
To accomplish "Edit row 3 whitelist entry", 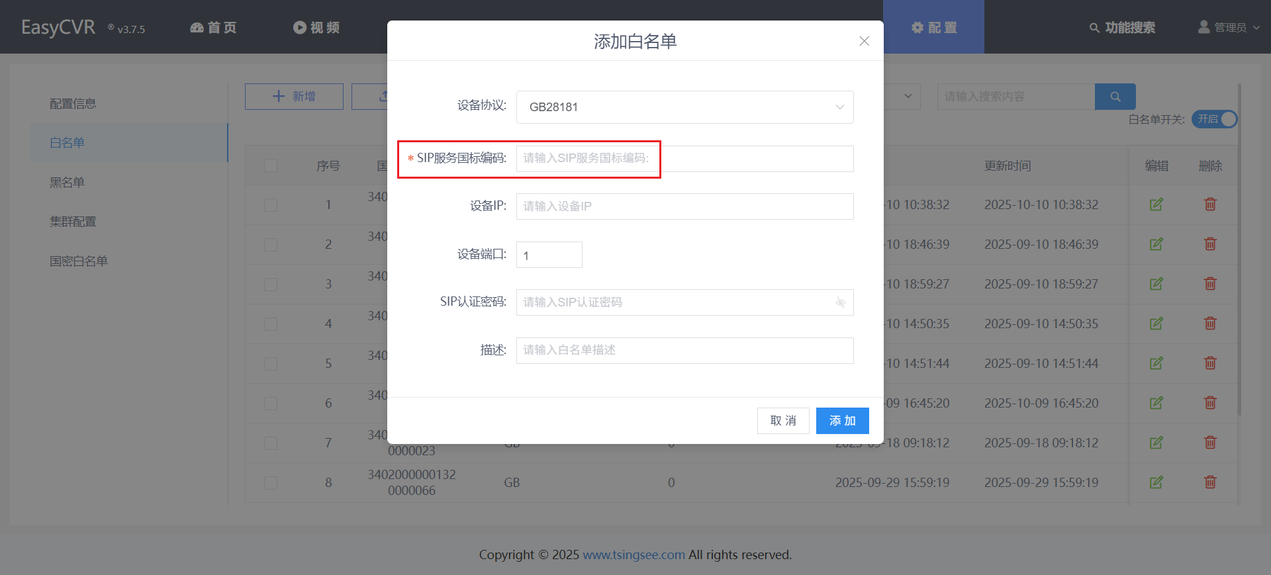I will point(1156,284).
